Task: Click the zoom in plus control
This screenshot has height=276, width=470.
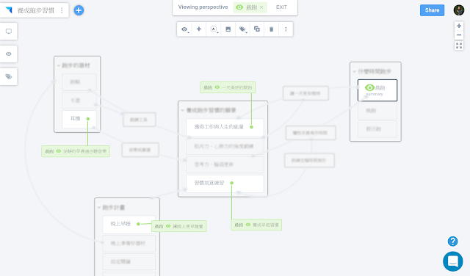Action: (x=458, y=26)
